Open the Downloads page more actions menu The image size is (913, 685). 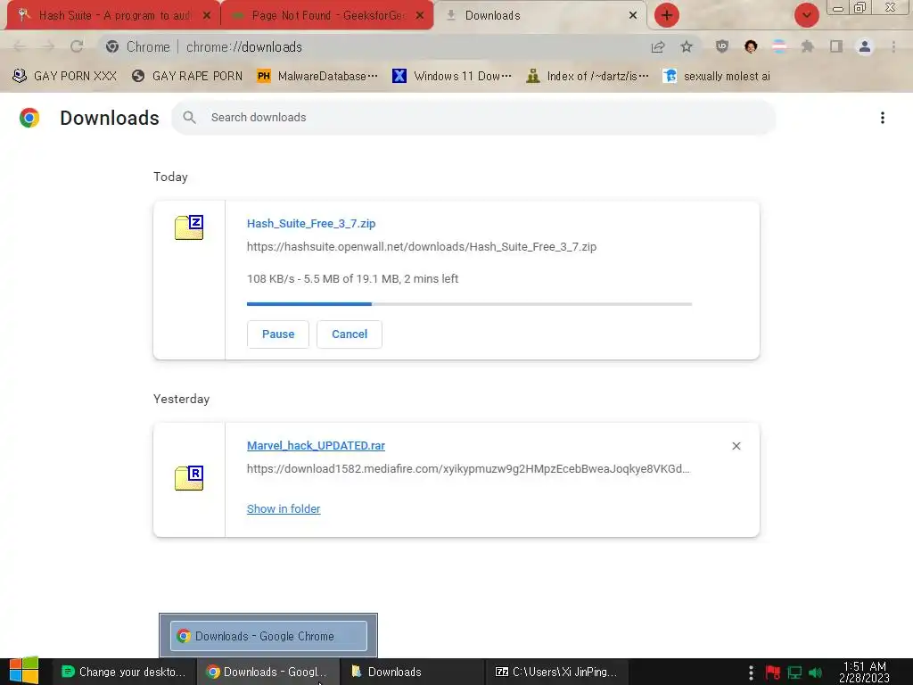coord(883,118)
